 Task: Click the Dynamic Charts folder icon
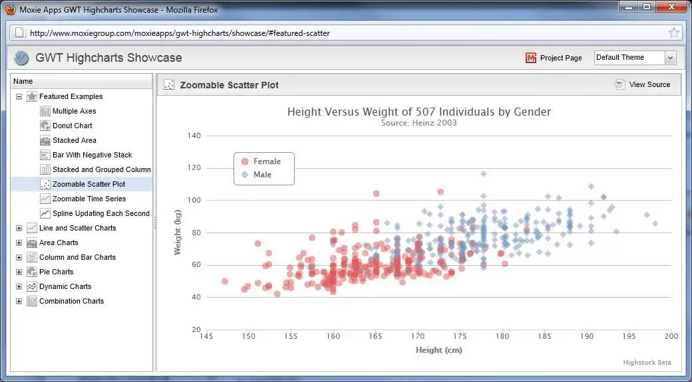click(x=32, y=286)
